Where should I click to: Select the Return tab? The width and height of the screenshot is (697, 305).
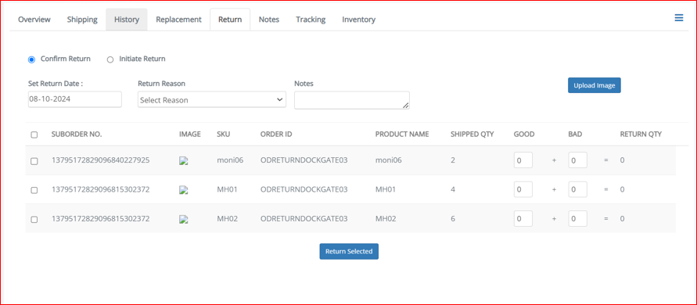coord(230,20)
